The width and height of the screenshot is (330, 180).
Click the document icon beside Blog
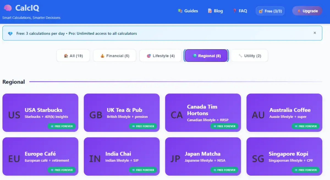tap(210, 11)
